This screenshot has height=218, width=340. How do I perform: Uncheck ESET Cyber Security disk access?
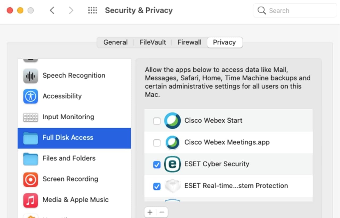tap(157, 165)
